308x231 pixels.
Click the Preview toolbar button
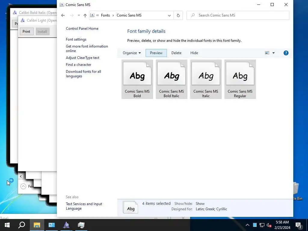[156, 53]
